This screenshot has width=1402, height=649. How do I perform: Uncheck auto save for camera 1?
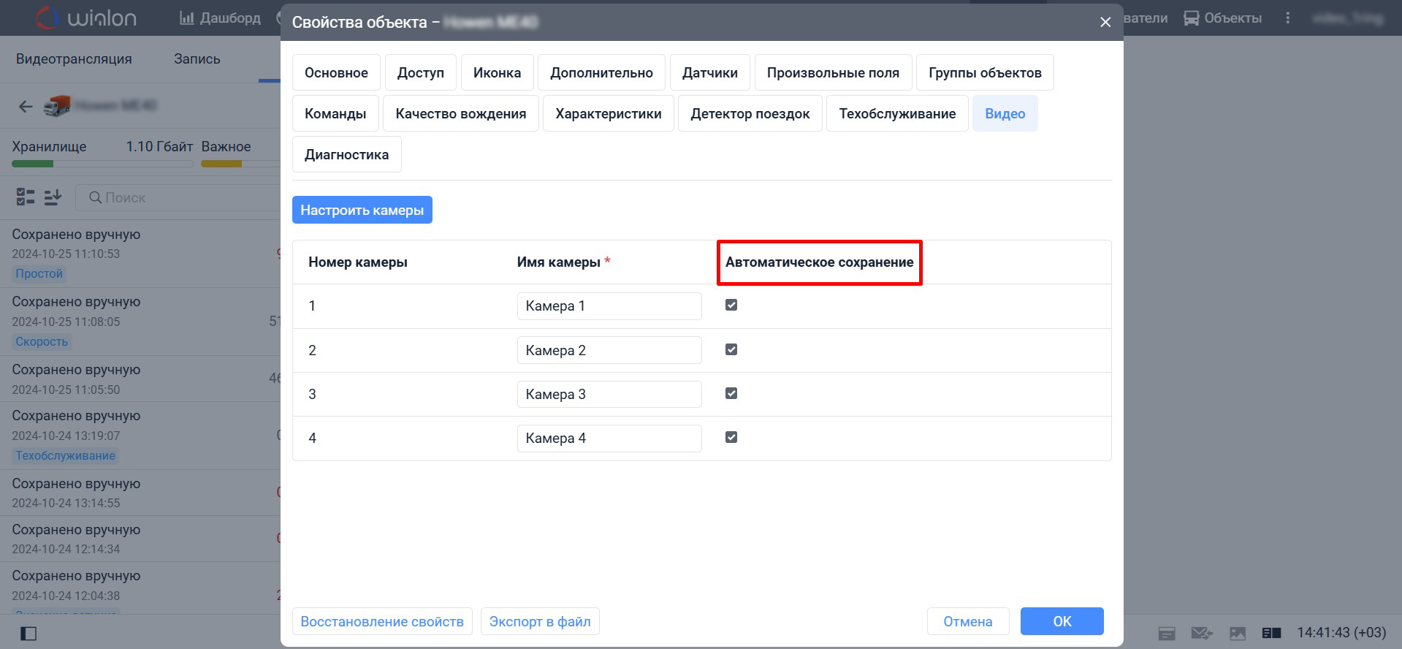click(731, 305)
